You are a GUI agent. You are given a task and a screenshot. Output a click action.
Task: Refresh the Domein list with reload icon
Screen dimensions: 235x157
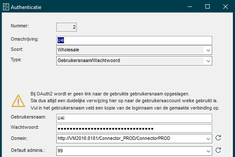click(218, 138)
